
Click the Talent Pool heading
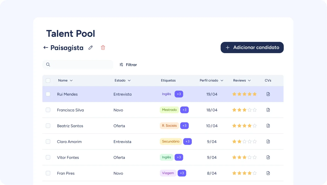(x=71, y=34)
